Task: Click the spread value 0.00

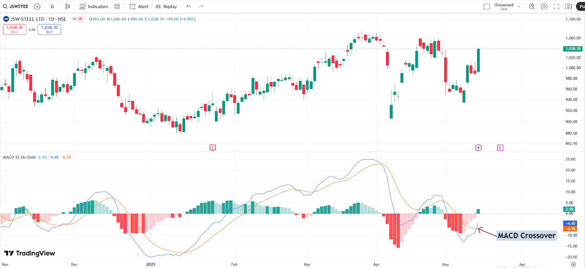Action: pos(32,30)
